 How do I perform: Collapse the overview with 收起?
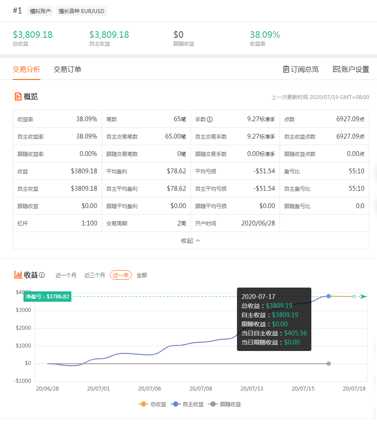pyautogui.click(x=190, y=241)
